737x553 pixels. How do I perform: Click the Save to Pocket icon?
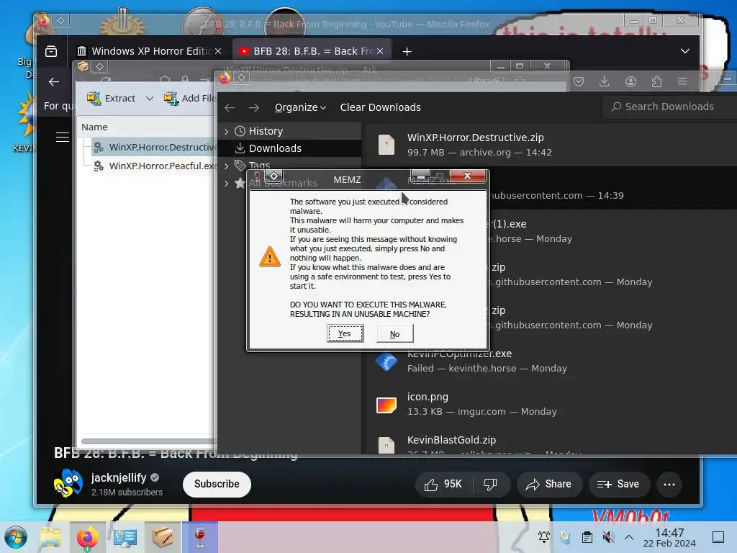click(579, 82)
